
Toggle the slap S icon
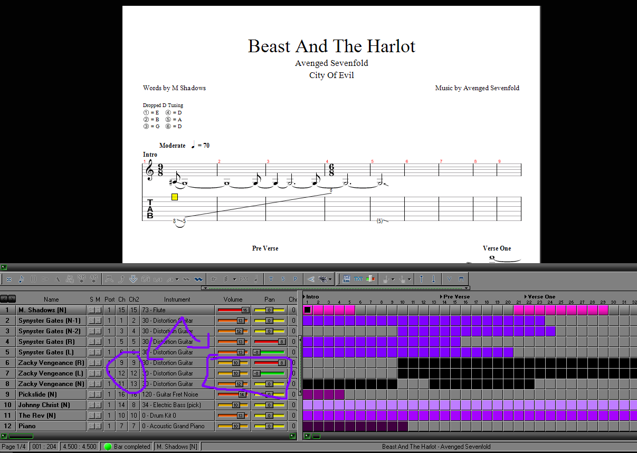coord(283,279)
